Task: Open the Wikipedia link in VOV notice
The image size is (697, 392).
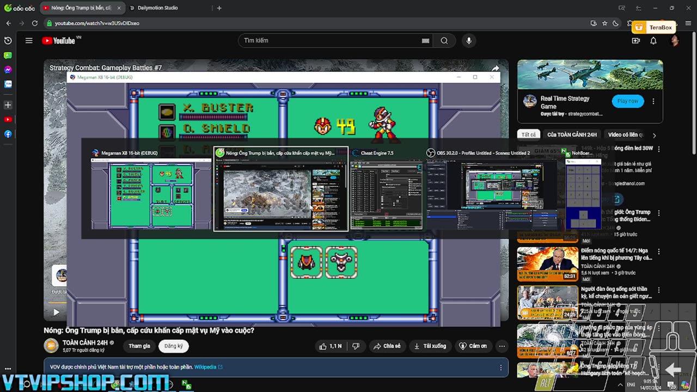Action: [x=208, y=367]
